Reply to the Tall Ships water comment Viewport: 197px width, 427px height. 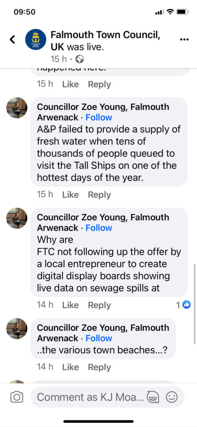pyautogui.click(x=100, y=195)
